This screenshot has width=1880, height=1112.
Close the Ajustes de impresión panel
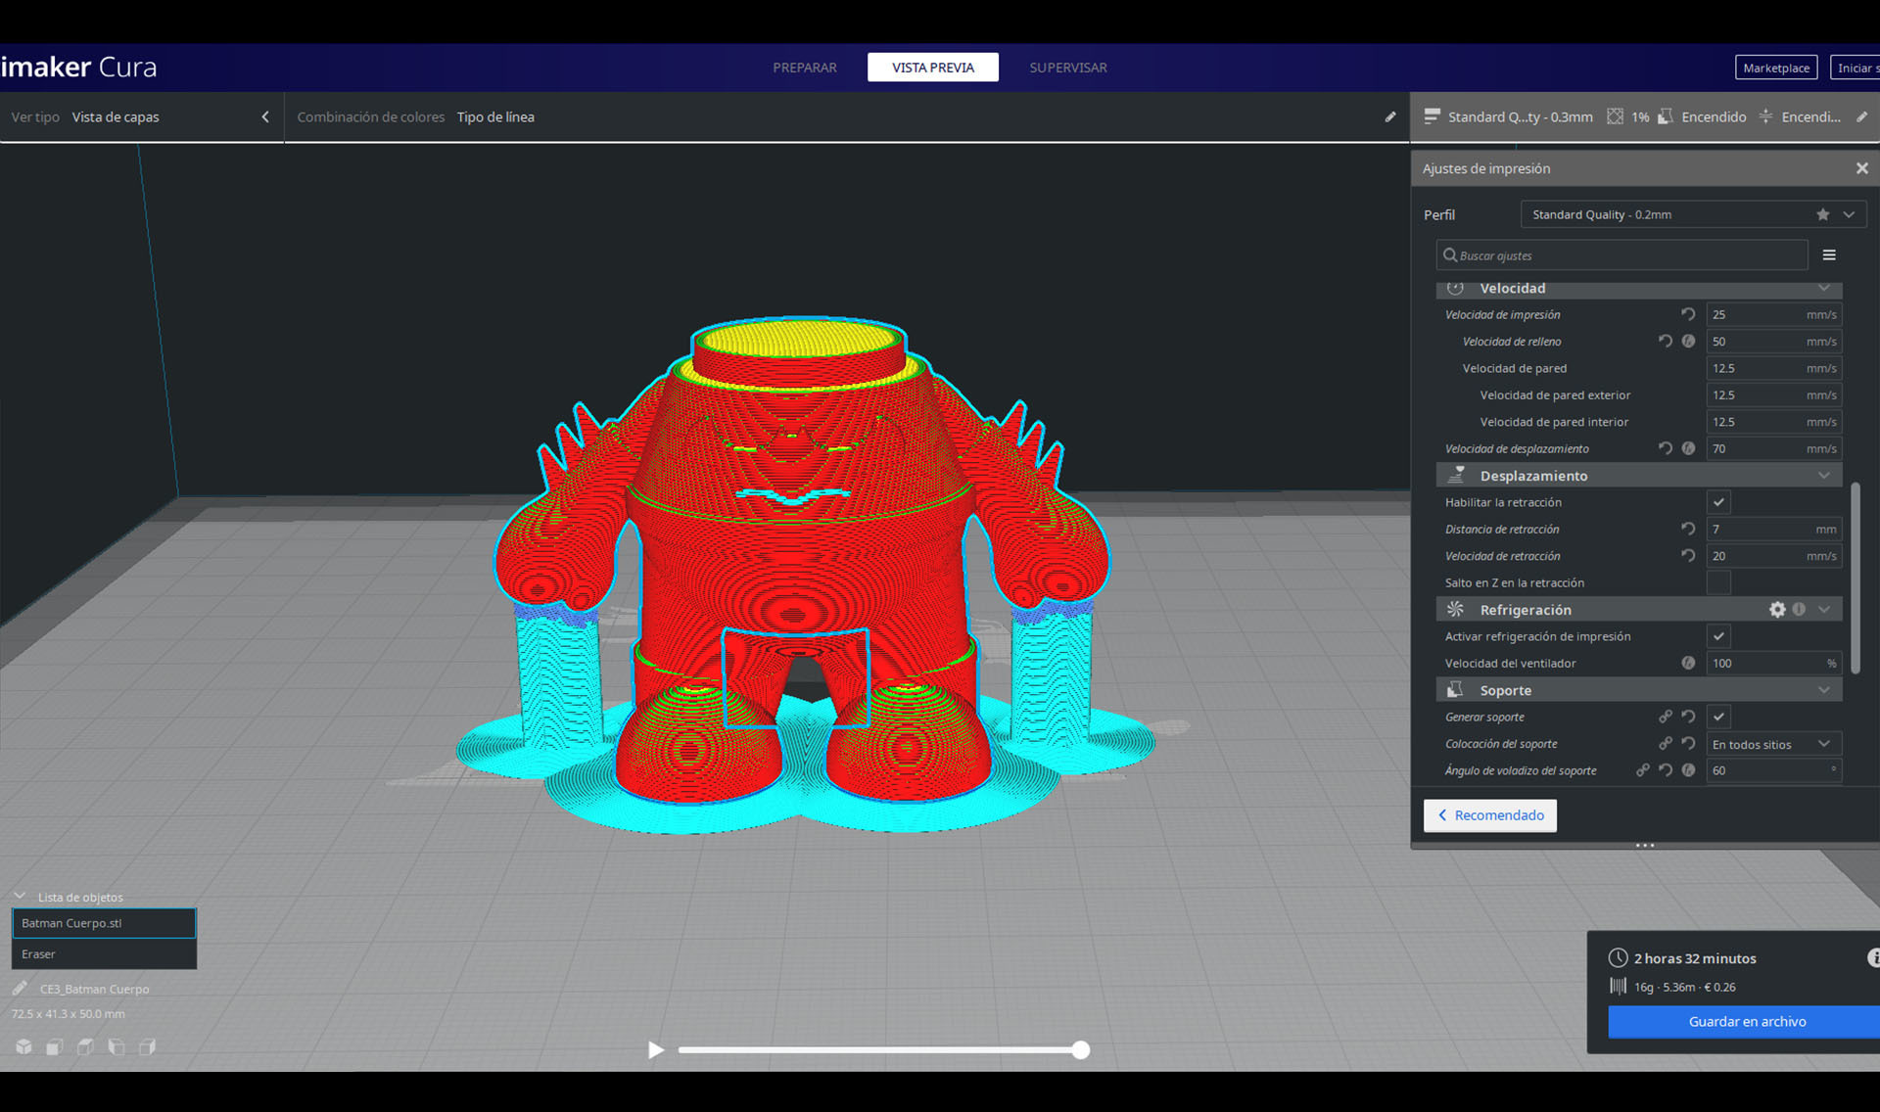click(x=1861, y=168)
